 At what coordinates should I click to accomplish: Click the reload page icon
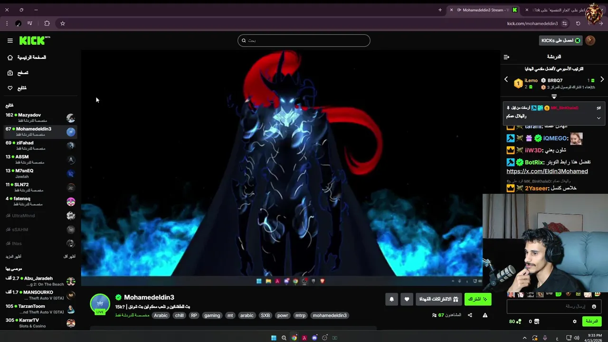(578, 23)
